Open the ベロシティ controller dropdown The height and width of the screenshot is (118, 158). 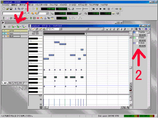pos(60,29)
